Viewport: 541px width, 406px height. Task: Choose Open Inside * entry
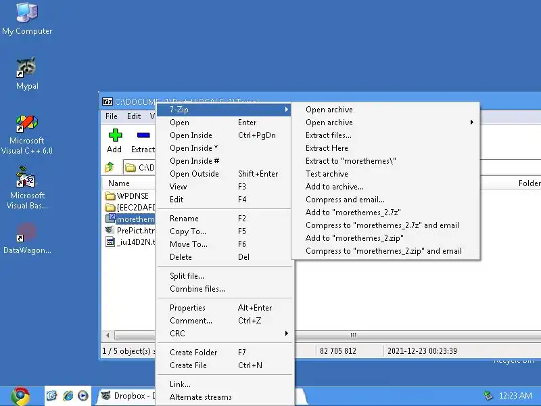pos(224,148)
